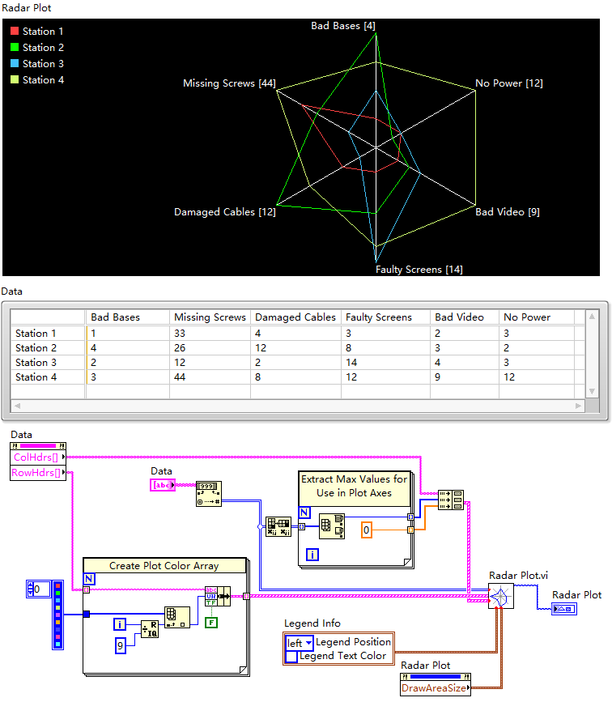
Task: Click the For Loop N terminal in Extract Max Values loop
Action: (x=305, y=512)
